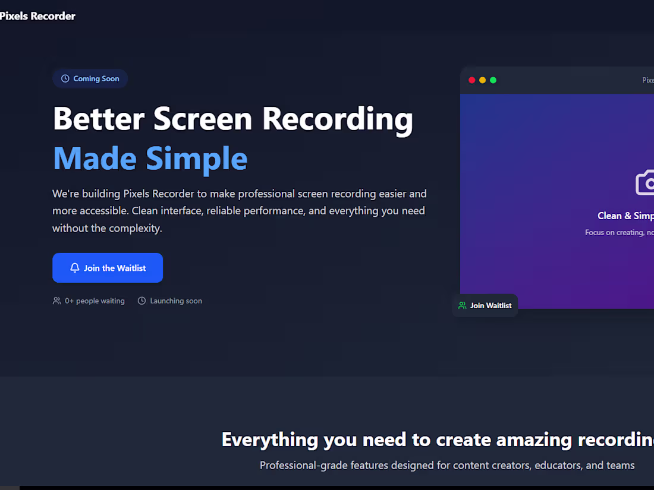
Task: Click the '0+ people waiting' counter text
Action: coord(95,301)
